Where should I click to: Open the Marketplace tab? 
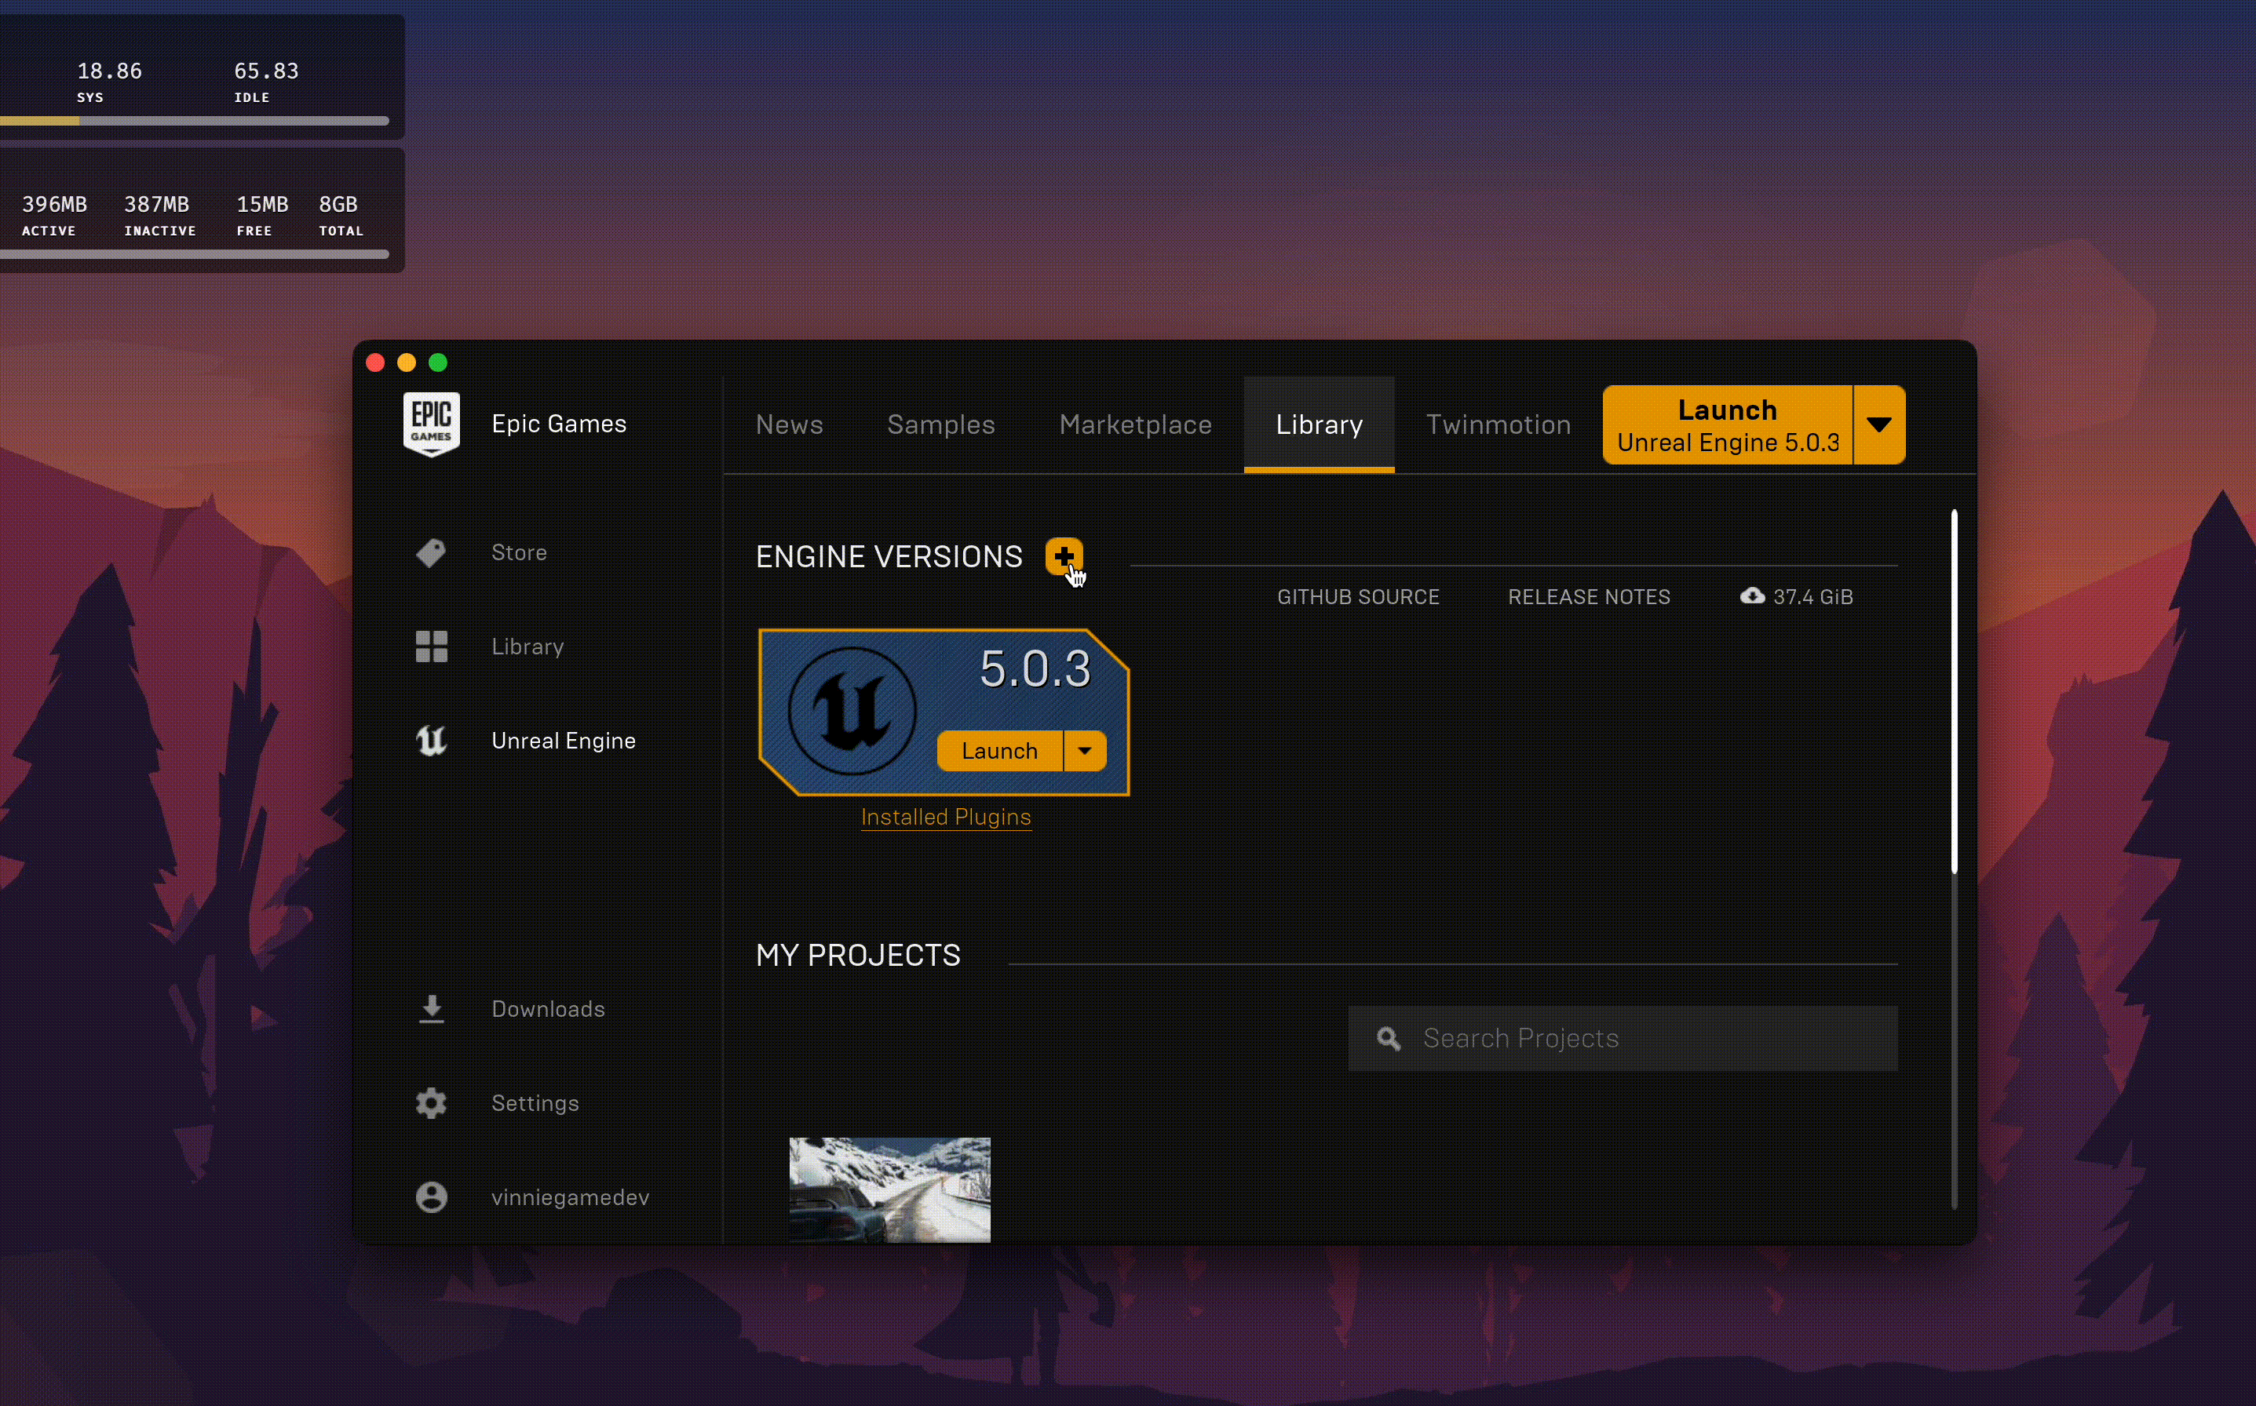tap(1135, 425)
